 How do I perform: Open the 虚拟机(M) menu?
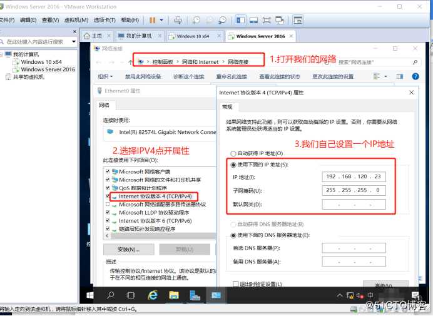[76, 20]
